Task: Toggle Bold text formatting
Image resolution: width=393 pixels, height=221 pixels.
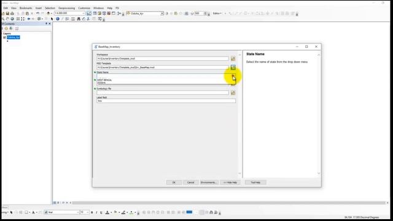Action: click(92, 212)
